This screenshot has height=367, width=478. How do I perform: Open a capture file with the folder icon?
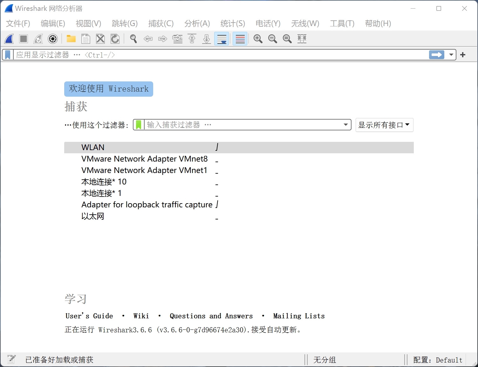pyautogui.click(x=71, y=39)
